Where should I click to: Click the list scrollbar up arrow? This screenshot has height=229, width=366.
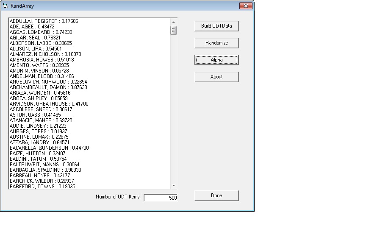coord(174,22)
